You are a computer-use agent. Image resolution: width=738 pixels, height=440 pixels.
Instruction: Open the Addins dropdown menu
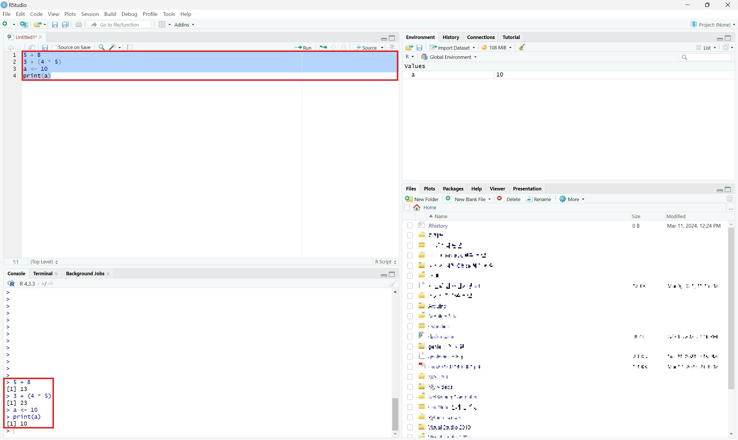pos(184,25)
